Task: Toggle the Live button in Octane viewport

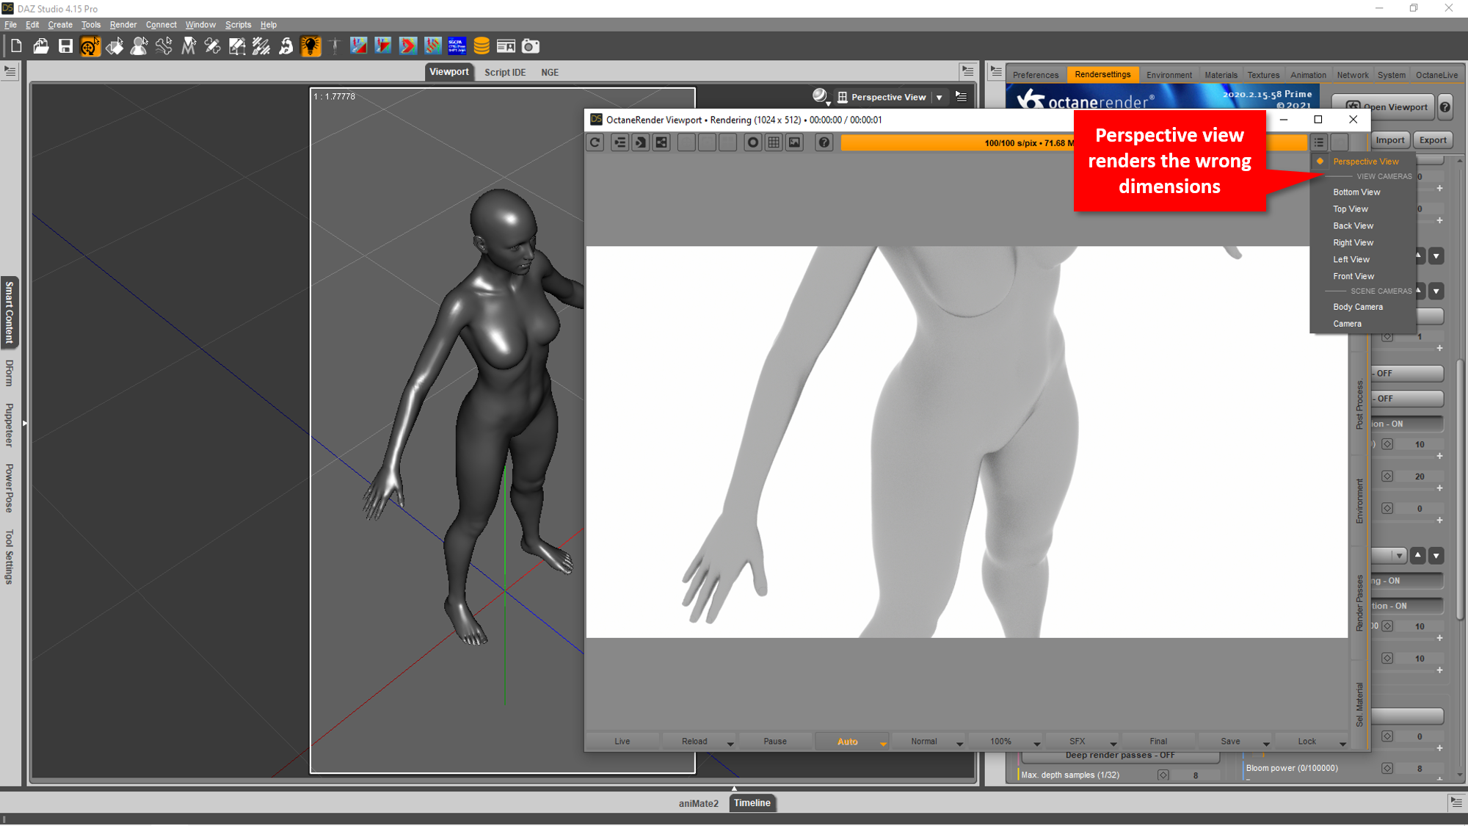Action: pyautogui.click(x=622, y=742)
